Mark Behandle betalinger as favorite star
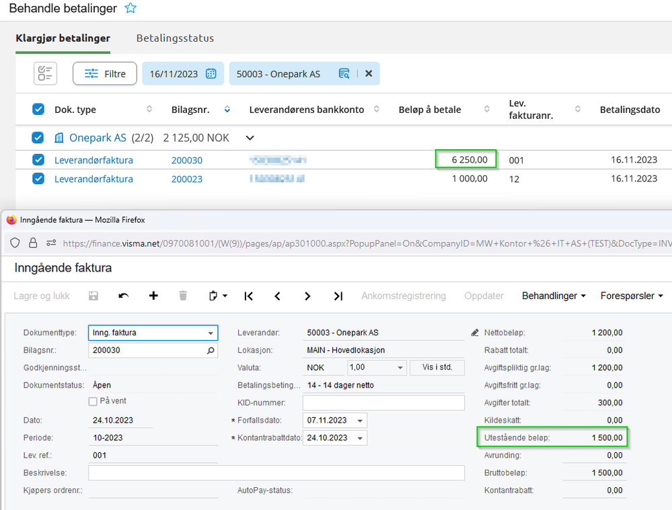672x510 pixels. (130, 8)
